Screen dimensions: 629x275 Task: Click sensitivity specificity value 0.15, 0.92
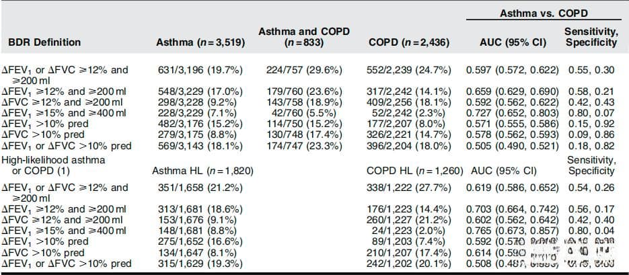[x=591, y=124]
